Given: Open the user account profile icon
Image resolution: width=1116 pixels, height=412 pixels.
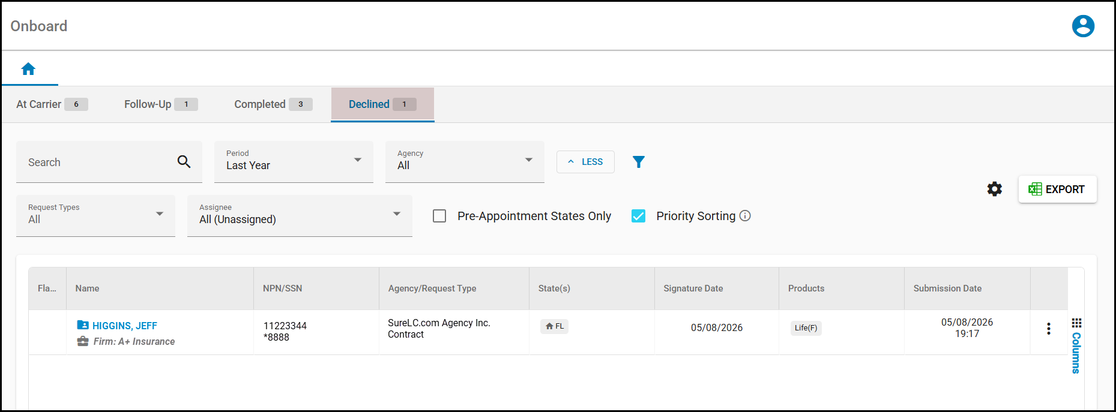Looking at the screenshot, I should (1083, 26).
